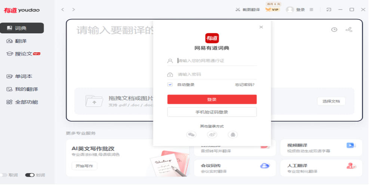Image resolution: width=370 pixels, height=187 pixels.
Task: Click the red 有道 logo in dialog
Action: coord(212,38)
